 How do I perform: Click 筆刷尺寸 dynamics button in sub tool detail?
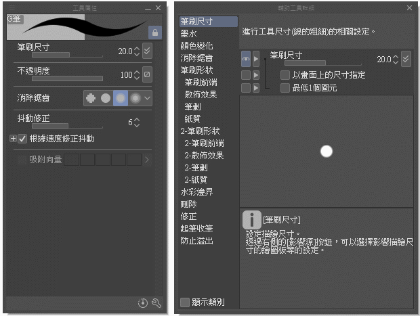[406, 59]
